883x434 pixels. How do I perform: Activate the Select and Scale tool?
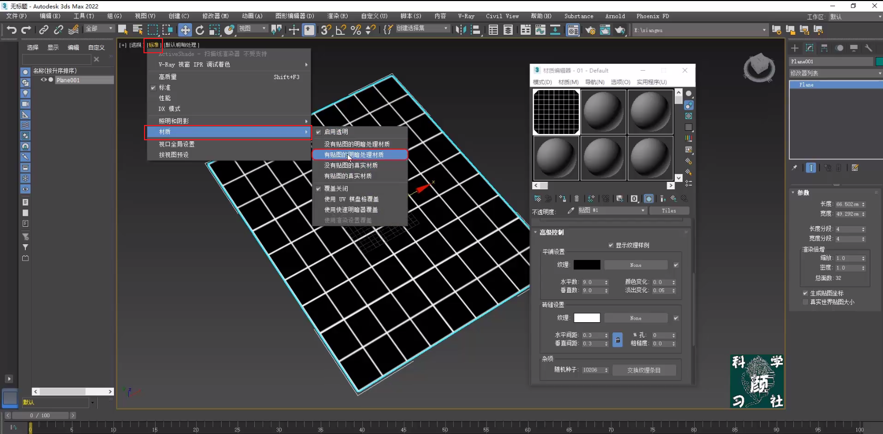click(215, 30)
